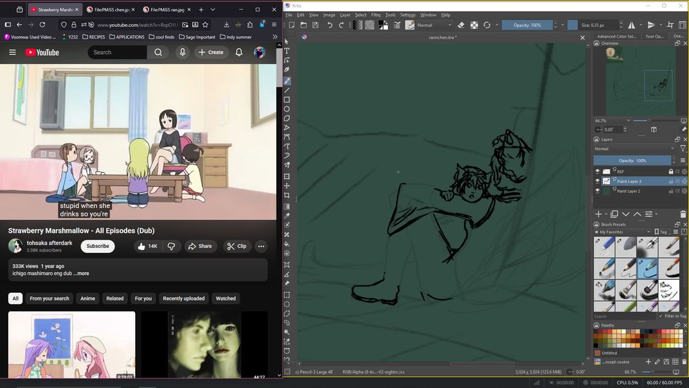Switch to the File:PMiSS chen.jpg browser tab
Image resolution: width=689 pixels, height=388 pixels.
[110, 9]
